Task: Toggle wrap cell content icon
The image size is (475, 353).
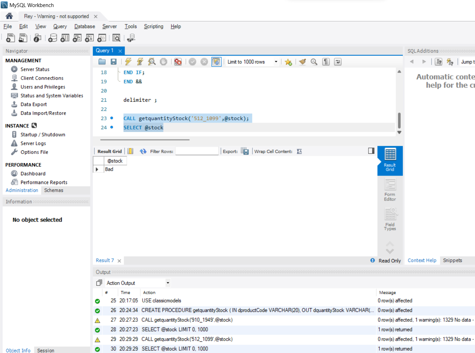Action: (299, 151)
